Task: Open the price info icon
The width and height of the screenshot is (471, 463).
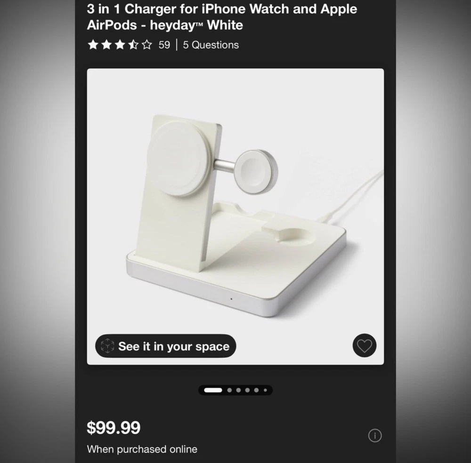Action: pyautogui.click(x=375, y=435)
